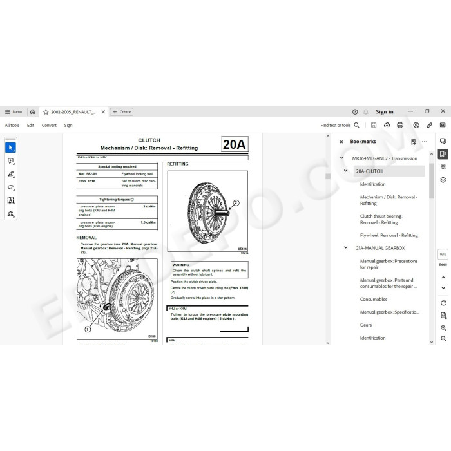
Task: Choose the Draw freehand loop tool
Action: point(11,187)
